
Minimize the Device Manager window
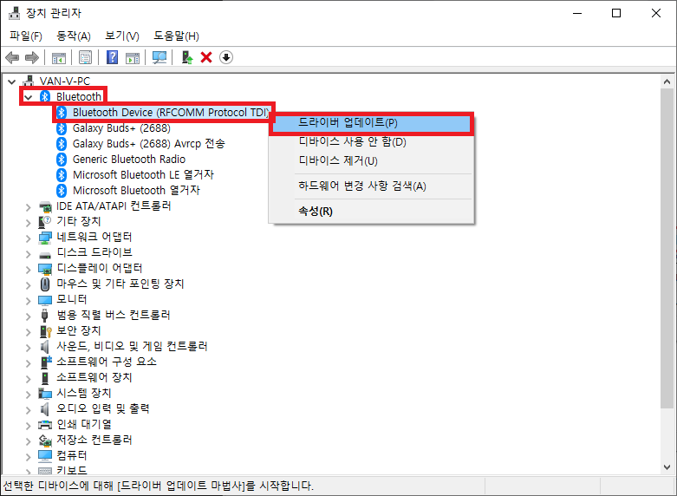(x=577, y=13)
